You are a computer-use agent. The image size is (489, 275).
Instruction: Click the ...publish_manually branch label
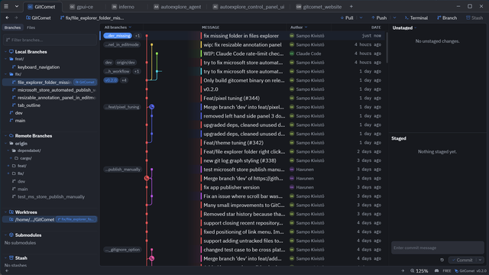pos(123,170)
